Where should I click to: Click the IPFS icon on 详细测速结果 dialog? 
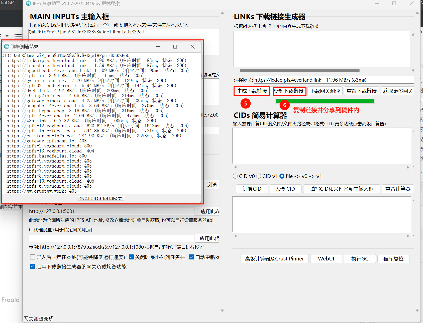coord(7,46)
